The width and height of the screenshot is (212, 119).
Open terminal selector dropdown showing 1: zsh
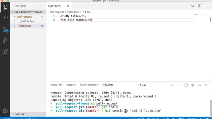click(156, 85)
